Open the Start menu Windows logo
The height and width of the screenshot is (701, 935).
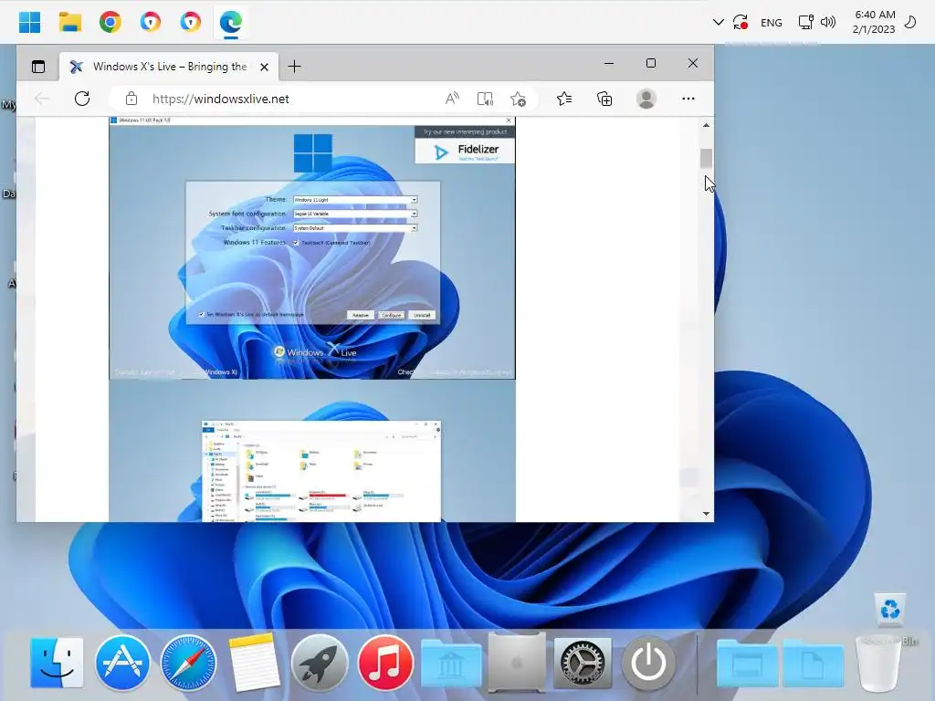29,22
